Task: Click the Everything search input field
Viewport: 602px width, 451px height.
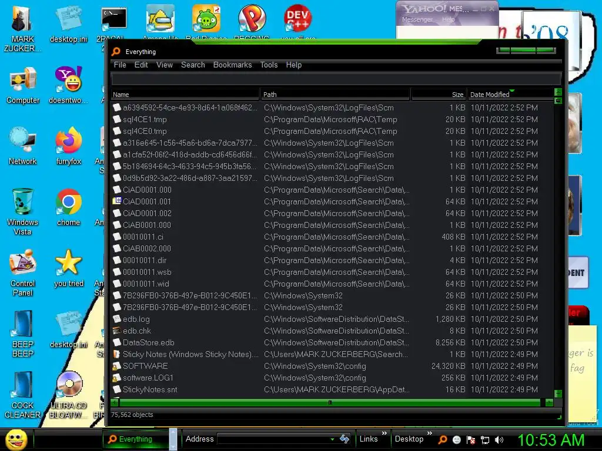Action: click(x=336, y=79)
